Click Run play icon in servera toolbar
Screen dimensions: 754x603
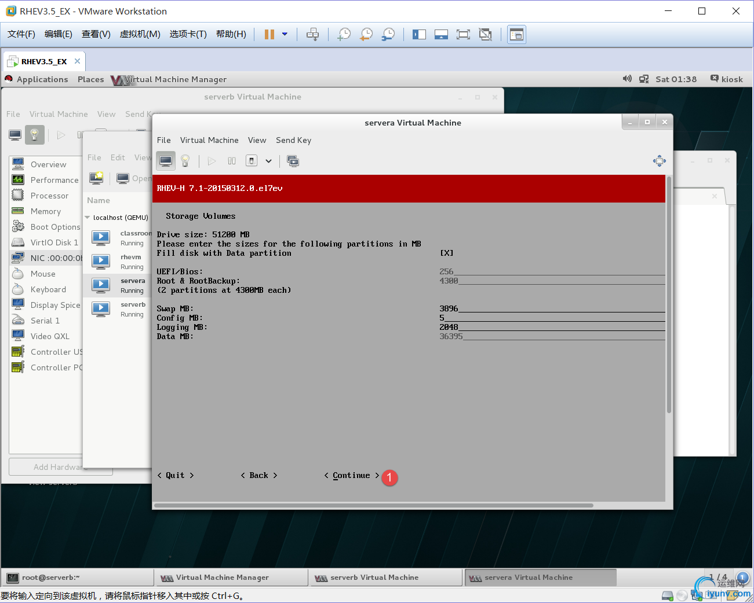(x=212, y=161)
